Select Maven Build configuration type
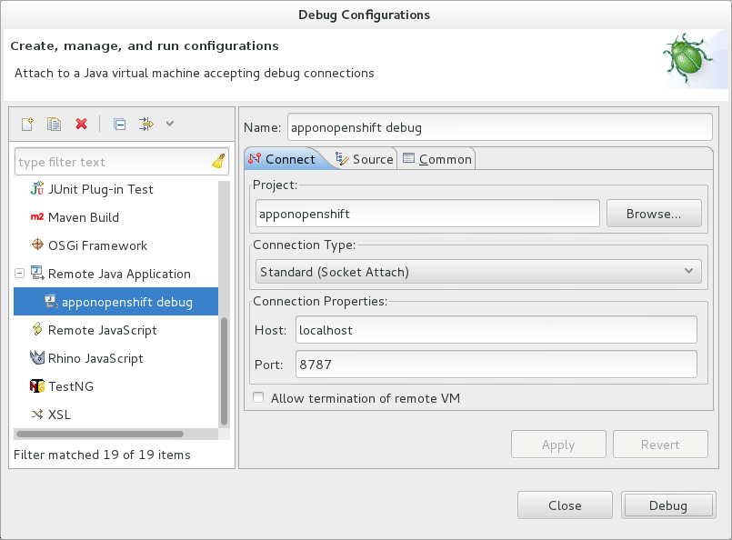Screen dimensions: 732x540 pos(83,217)
